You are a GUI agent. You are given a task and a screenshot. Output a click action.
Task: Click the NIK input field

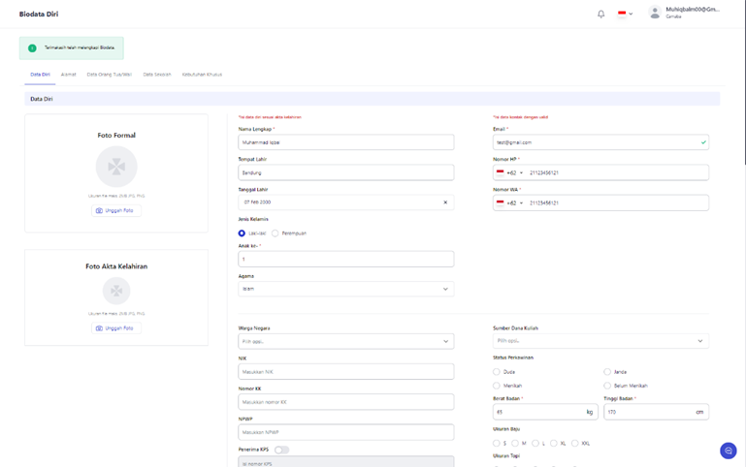346,371
